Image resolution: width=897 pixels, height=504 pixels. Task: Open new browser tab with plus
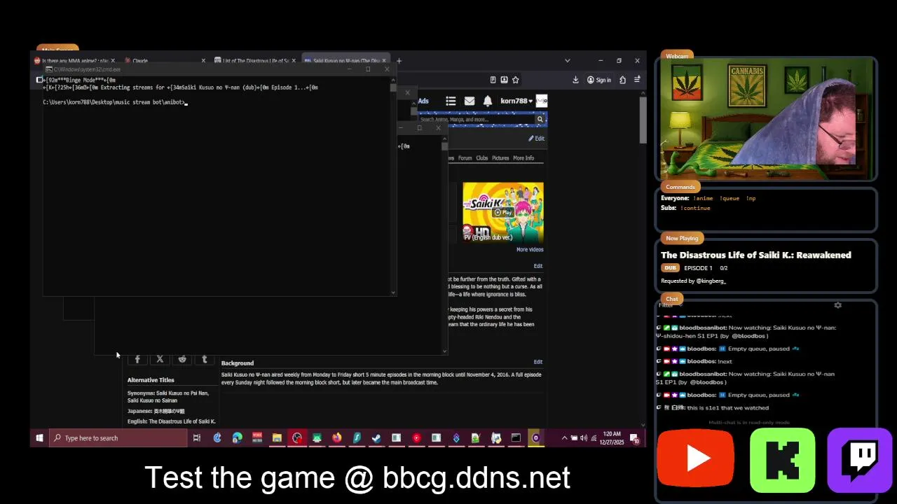point(399,61)
